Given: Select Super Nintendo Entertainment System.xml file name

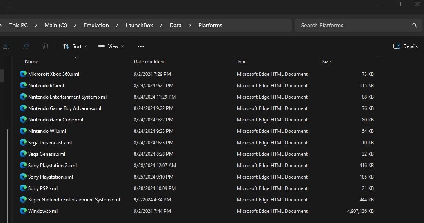Looking at the screenshot, I should click(74, 199).
